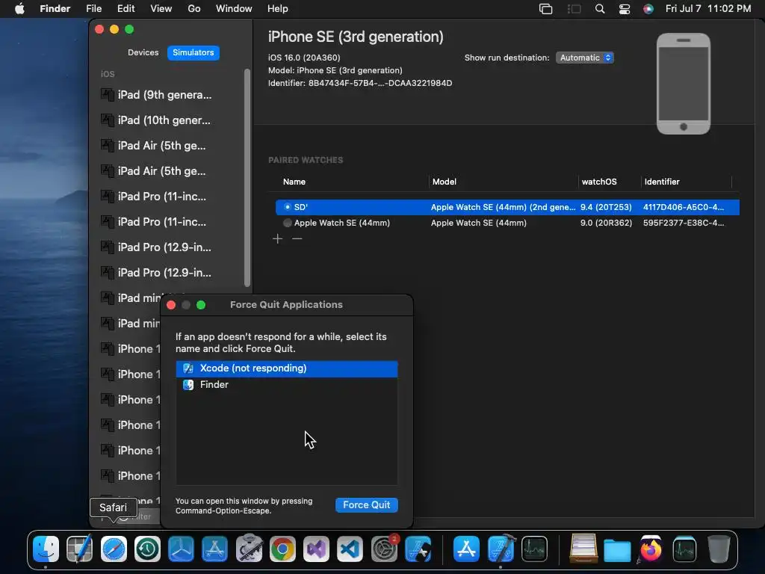Open Control Center in the menu bar
Image resolution: width=765 pixels, height=574 pixels.
point(625,9)
